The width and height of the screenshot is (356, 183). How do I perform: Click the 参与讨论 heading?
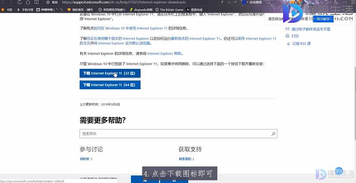[91, 149]
